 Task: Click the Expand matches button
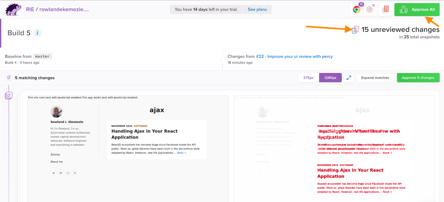click(x=375, y=78)
